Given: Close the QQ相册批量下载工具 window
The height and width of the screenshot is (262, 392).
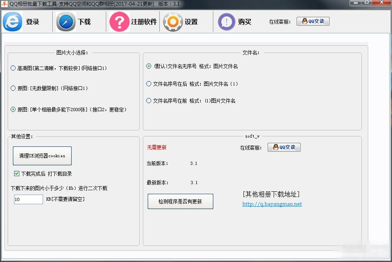Looking at the screenshot, I should pos(382,2).
